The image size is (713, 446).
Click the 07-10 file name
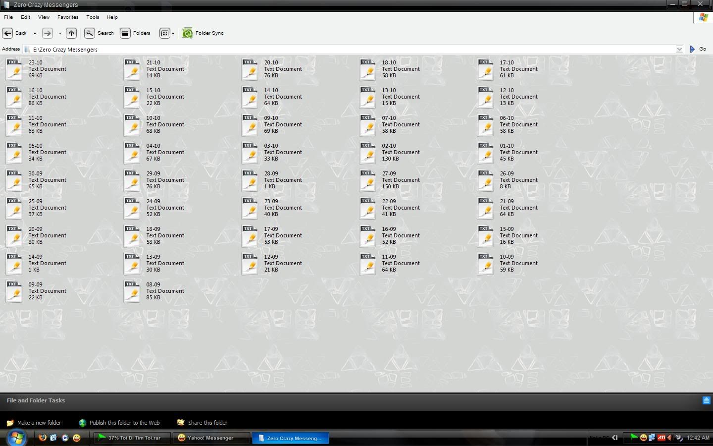[389, 118]
